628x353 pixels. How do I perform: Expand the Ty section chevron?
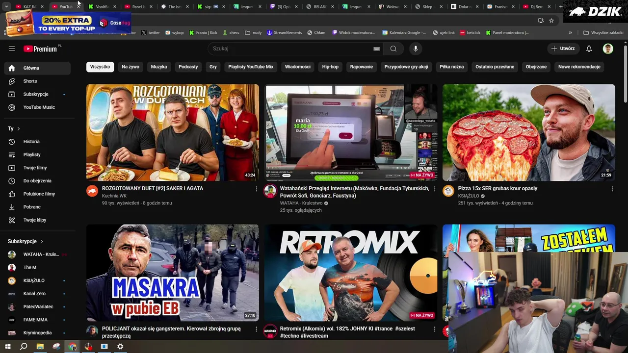(x=19, y=129)
